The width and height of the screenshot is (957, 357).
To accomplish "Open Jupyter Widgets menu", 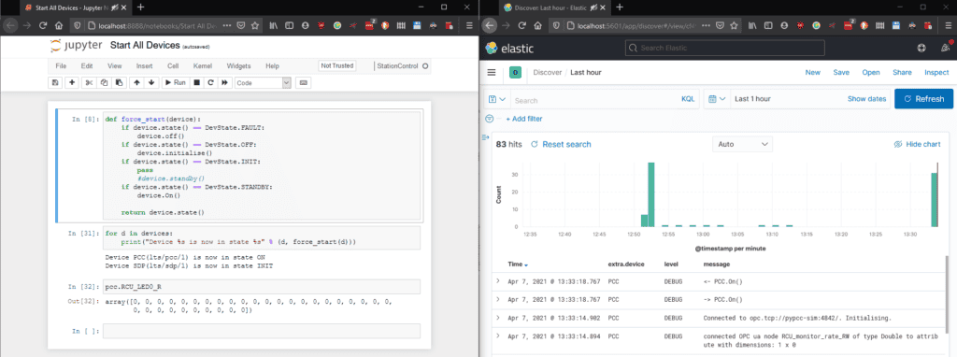I will [238, 66].
